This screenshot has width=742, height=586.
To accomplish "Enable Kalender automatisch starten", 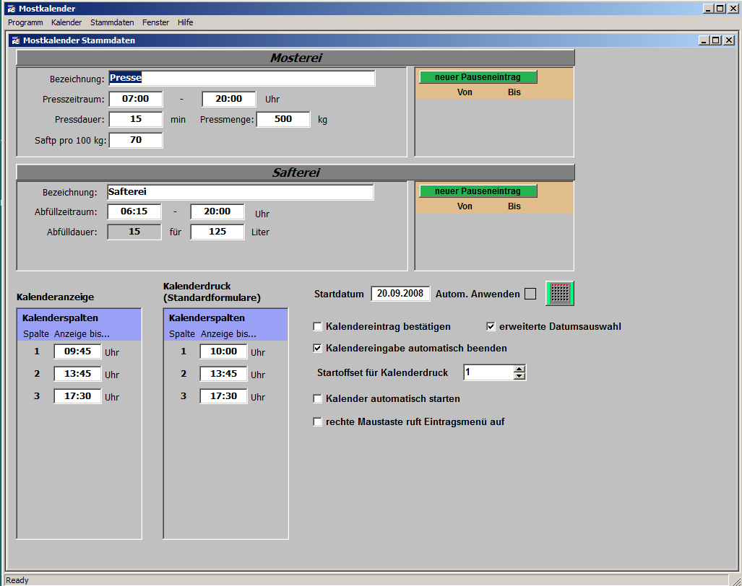I will 317,398.
